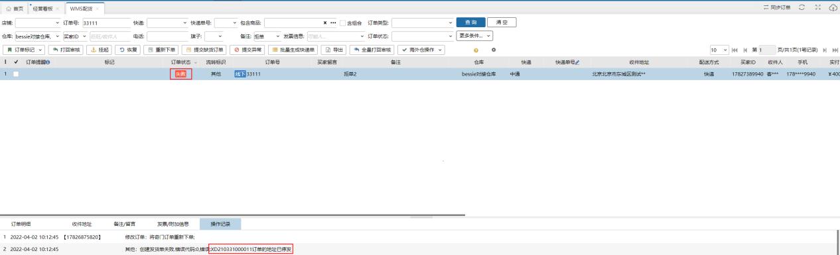This screenshot has width=840, height=255.
Task: Click the 查询 search button
Action: coord(470,23)
